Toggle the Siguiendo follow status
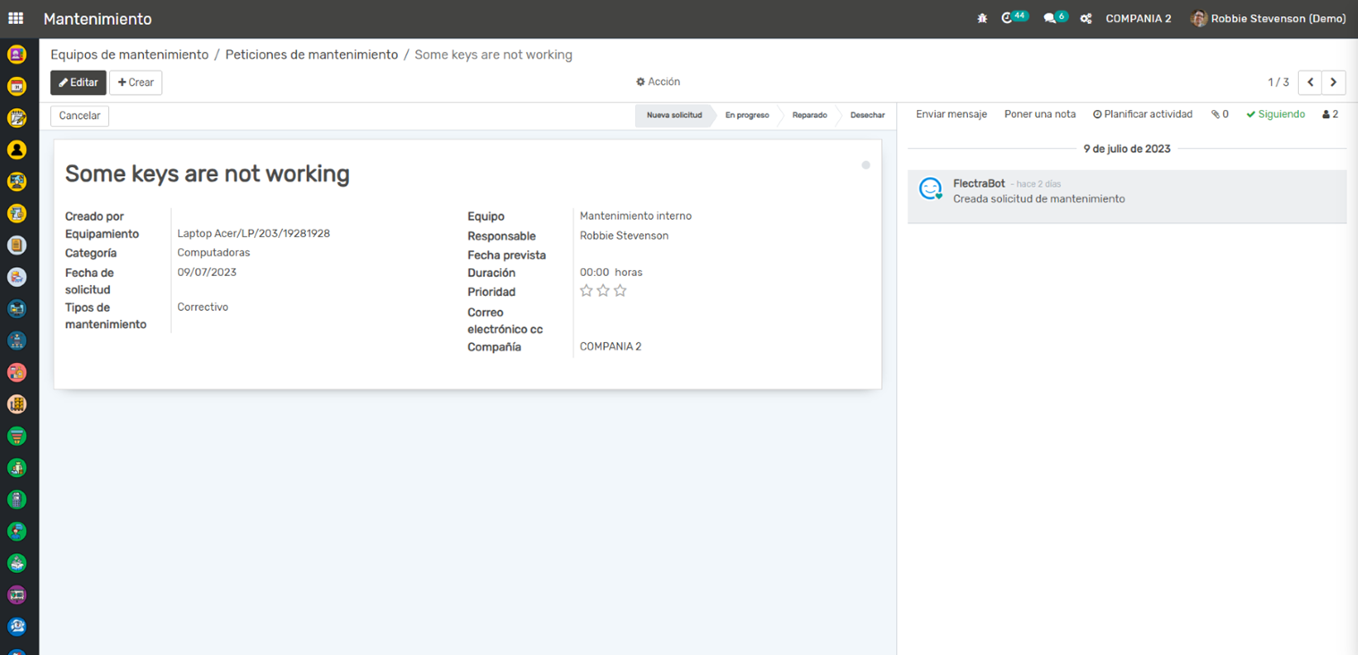Image resolution: width=1358 pixels, height=655 pixels. pos(1275,114)
